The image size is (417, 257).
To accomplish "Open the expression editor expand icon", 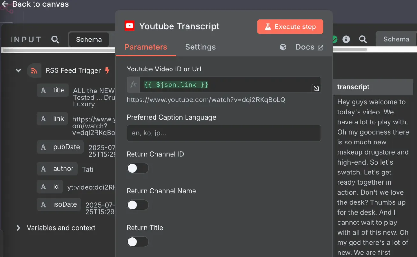I will [x=316, y=88].
